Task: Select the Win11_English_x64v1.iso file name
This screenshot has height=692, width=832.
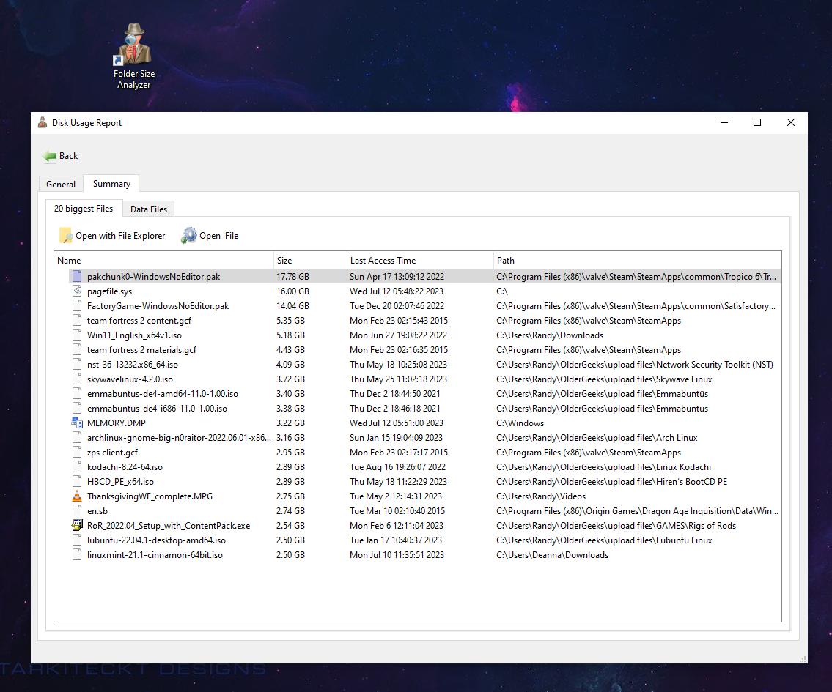Action: 134,335
